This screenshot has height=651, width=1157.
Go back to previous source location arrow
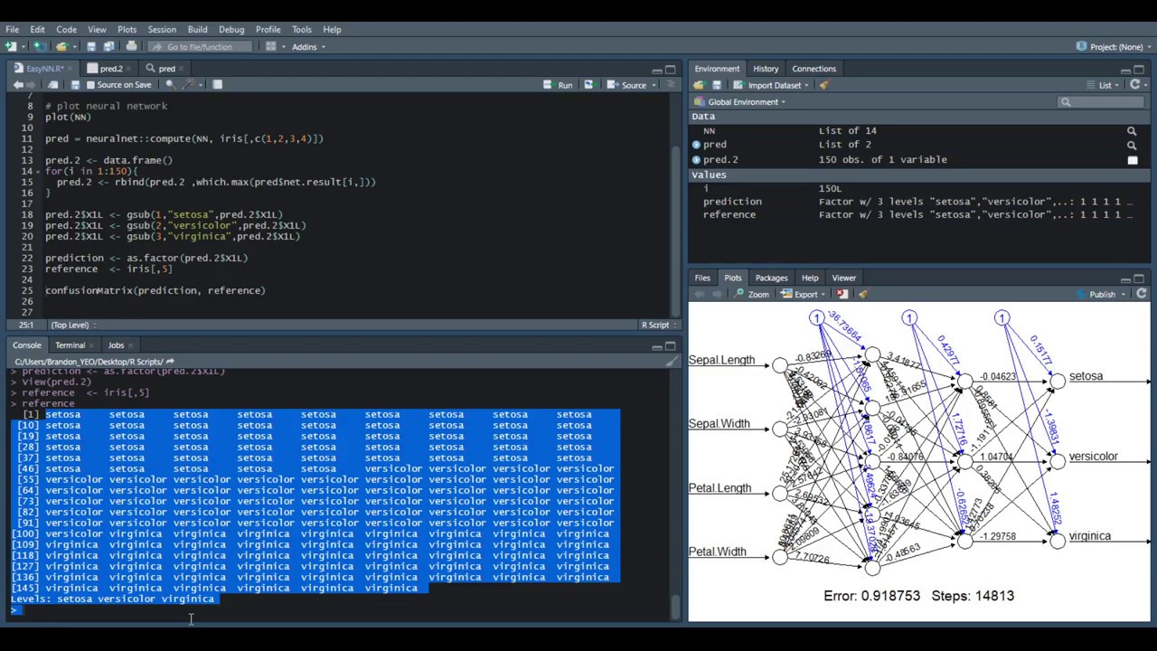(18, 85)
